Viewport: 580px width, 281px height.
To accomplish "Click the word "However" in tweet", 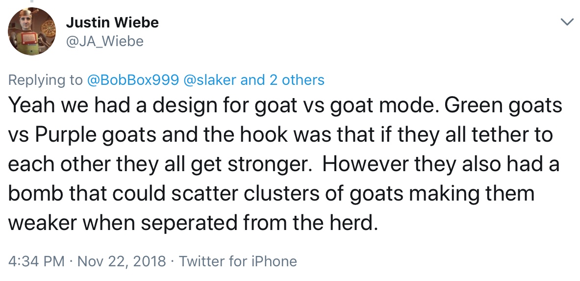I will 365,164.
